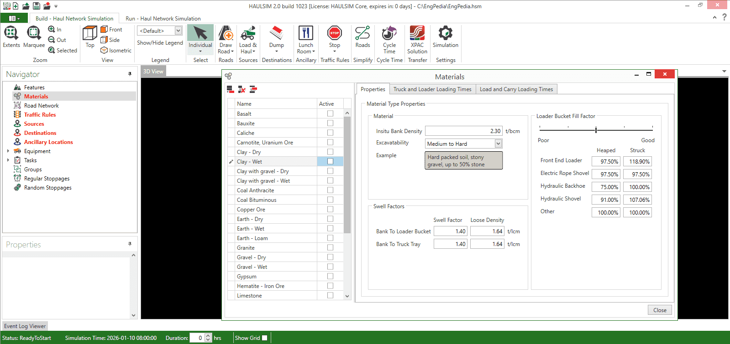
Task: Select the Marquee zoom tool
Action: (34, 34)
